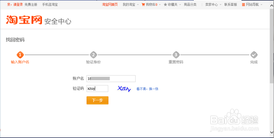This screenshot has width=274, height=138.
Task: Click 免费注册 register link
Action: click(x=31, y=5)
